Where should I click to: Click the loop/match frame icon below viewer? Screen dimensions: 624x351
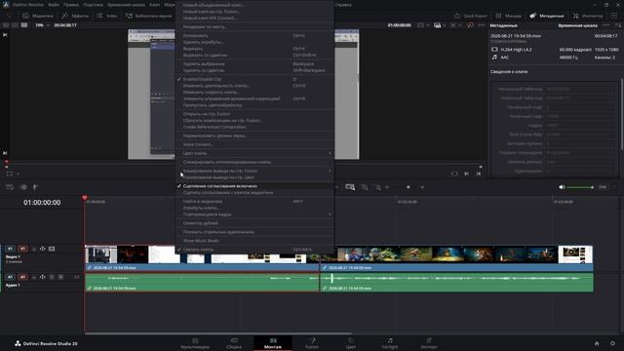(x=454, y=174)
